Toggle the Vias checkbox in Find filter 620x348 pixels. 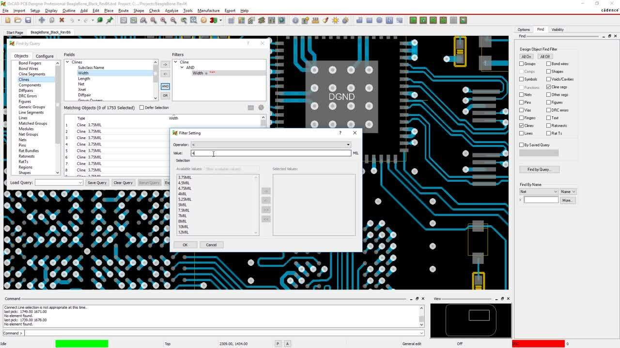coord(521,110)
